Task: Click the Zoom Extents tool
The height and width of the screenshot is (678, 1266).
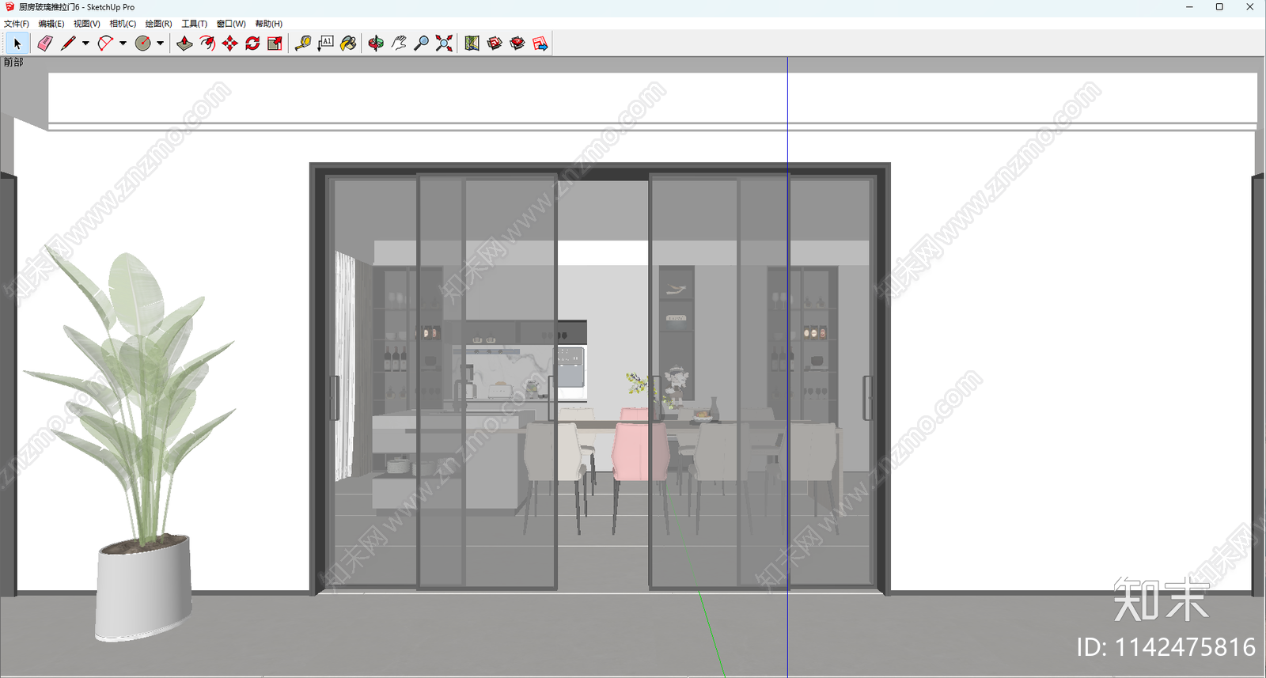Action: pyautogui.click(x=444, y=44)
